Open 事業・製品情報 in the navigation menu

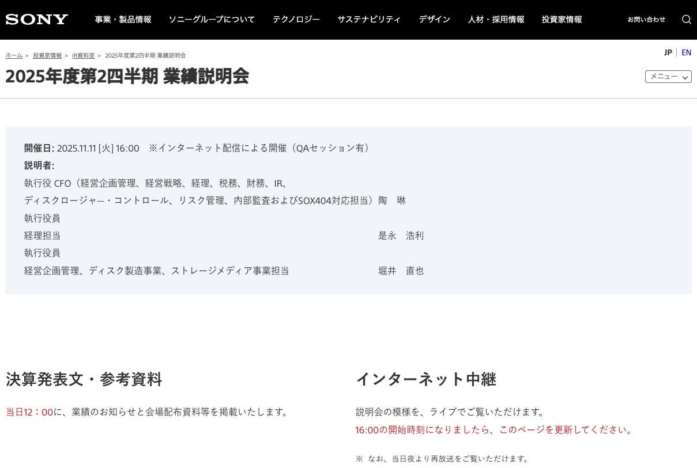pos(123,20)
